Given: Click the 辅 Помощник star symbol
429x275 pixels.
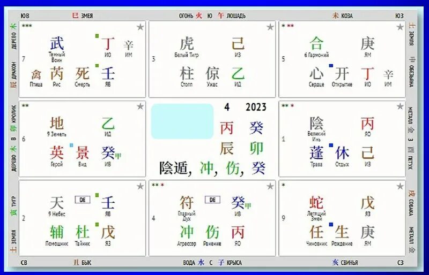Looking at the screenshot, I should point(57,232).
